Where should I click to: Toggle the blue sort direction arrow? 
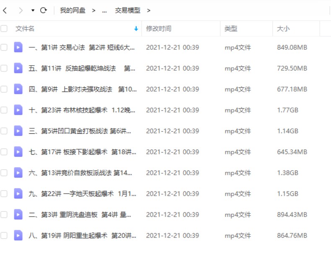tap(136, 29)
